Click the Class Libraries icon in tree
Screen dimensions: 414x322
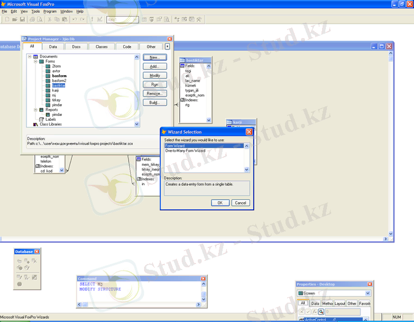tap(36, 124)
